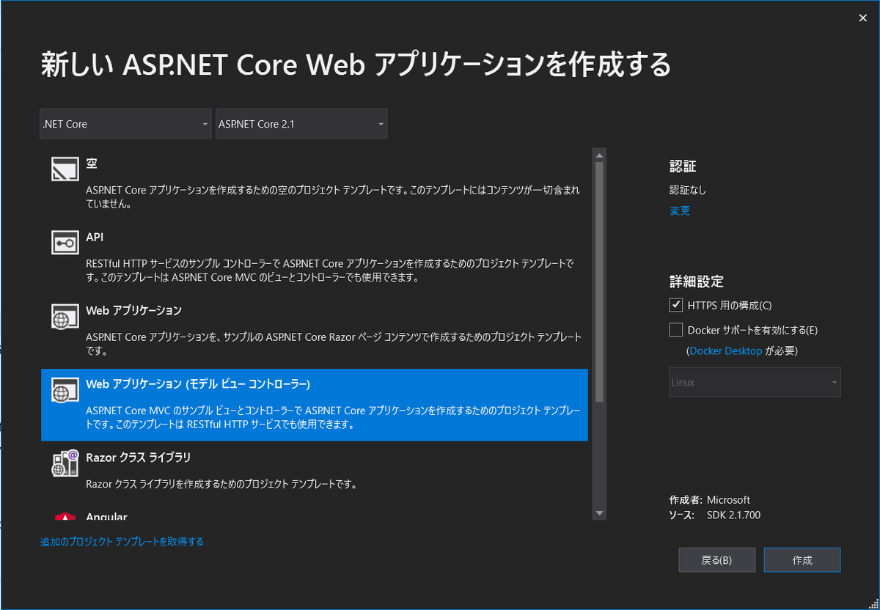Toggle the Docker サポートを有効にする checkbox
Screen dimensions: 880x610
tap(676, 330)
